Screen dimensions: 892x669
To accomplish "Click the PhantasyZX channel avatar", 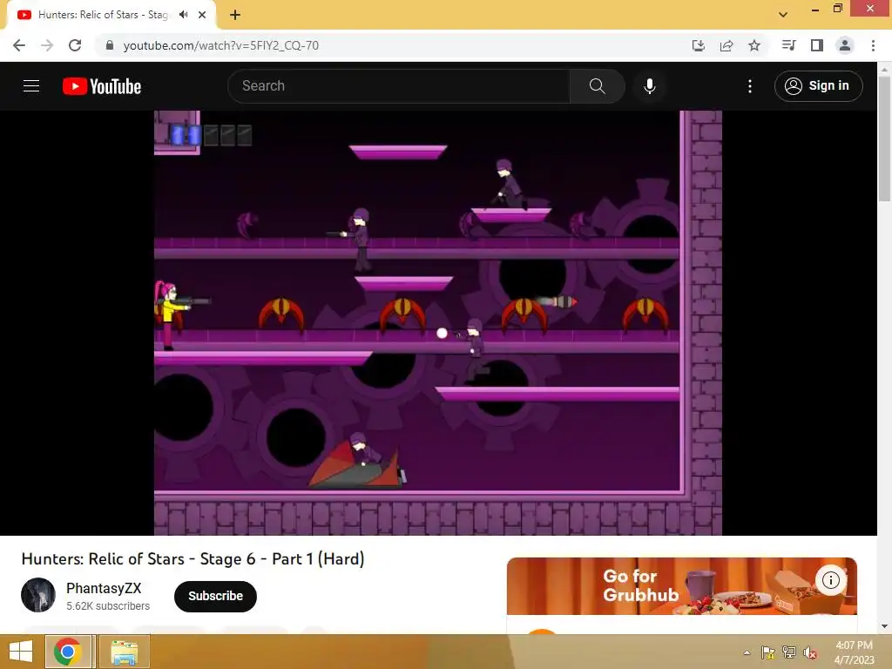I will pos(38,595).
